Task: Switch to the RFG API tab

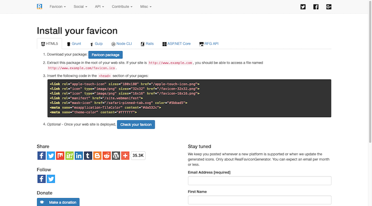Action: [209, 44]
